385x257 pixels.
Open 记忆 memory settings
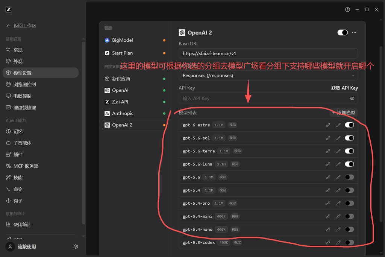[41, 131]
